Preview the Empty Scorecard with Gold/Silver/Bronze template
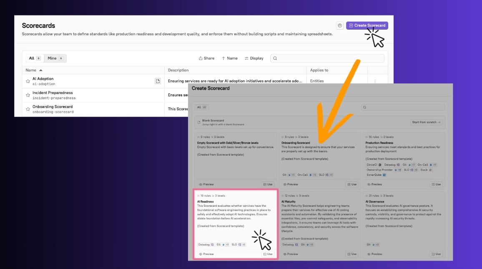482x269 pixels. pos(206,184)
